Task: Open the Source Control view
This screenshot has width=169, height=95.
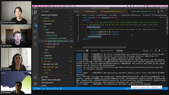Action: tap(35, 25)
